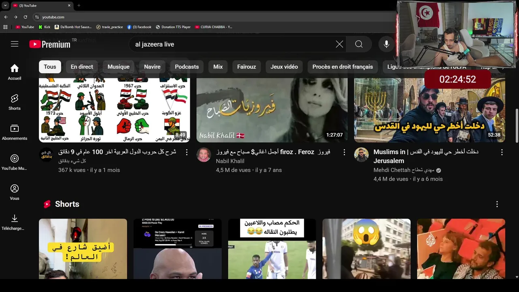Open the (3) Facebook bookmark

coord(139,27)
